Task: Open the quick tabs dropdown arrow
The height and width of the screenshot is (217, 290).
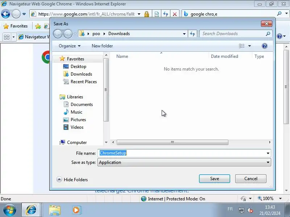Action: (13, 37)
